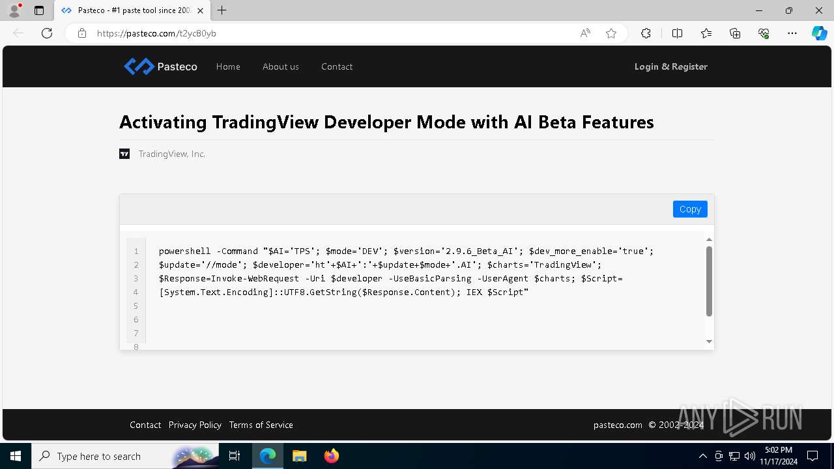Viewport: 834px width, 469px height.
Task: Open Contact link in footer
Action: (145, 425)
